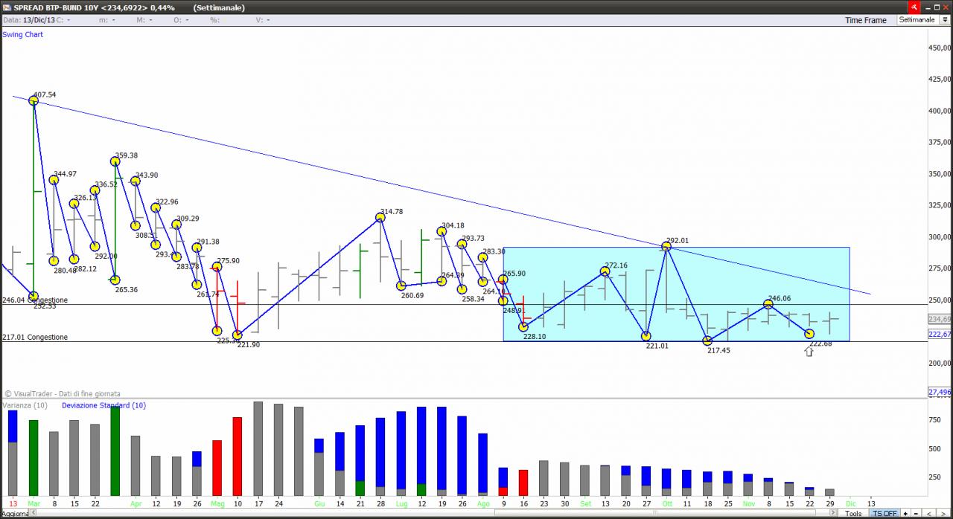Open the Tools menu at the bottom

point(853,513)
